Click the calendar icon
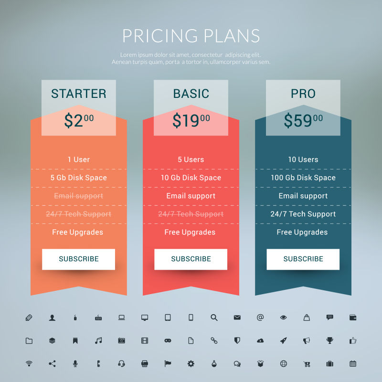The height and width of the screenshot is (382, 382). [x=353, y=363]
